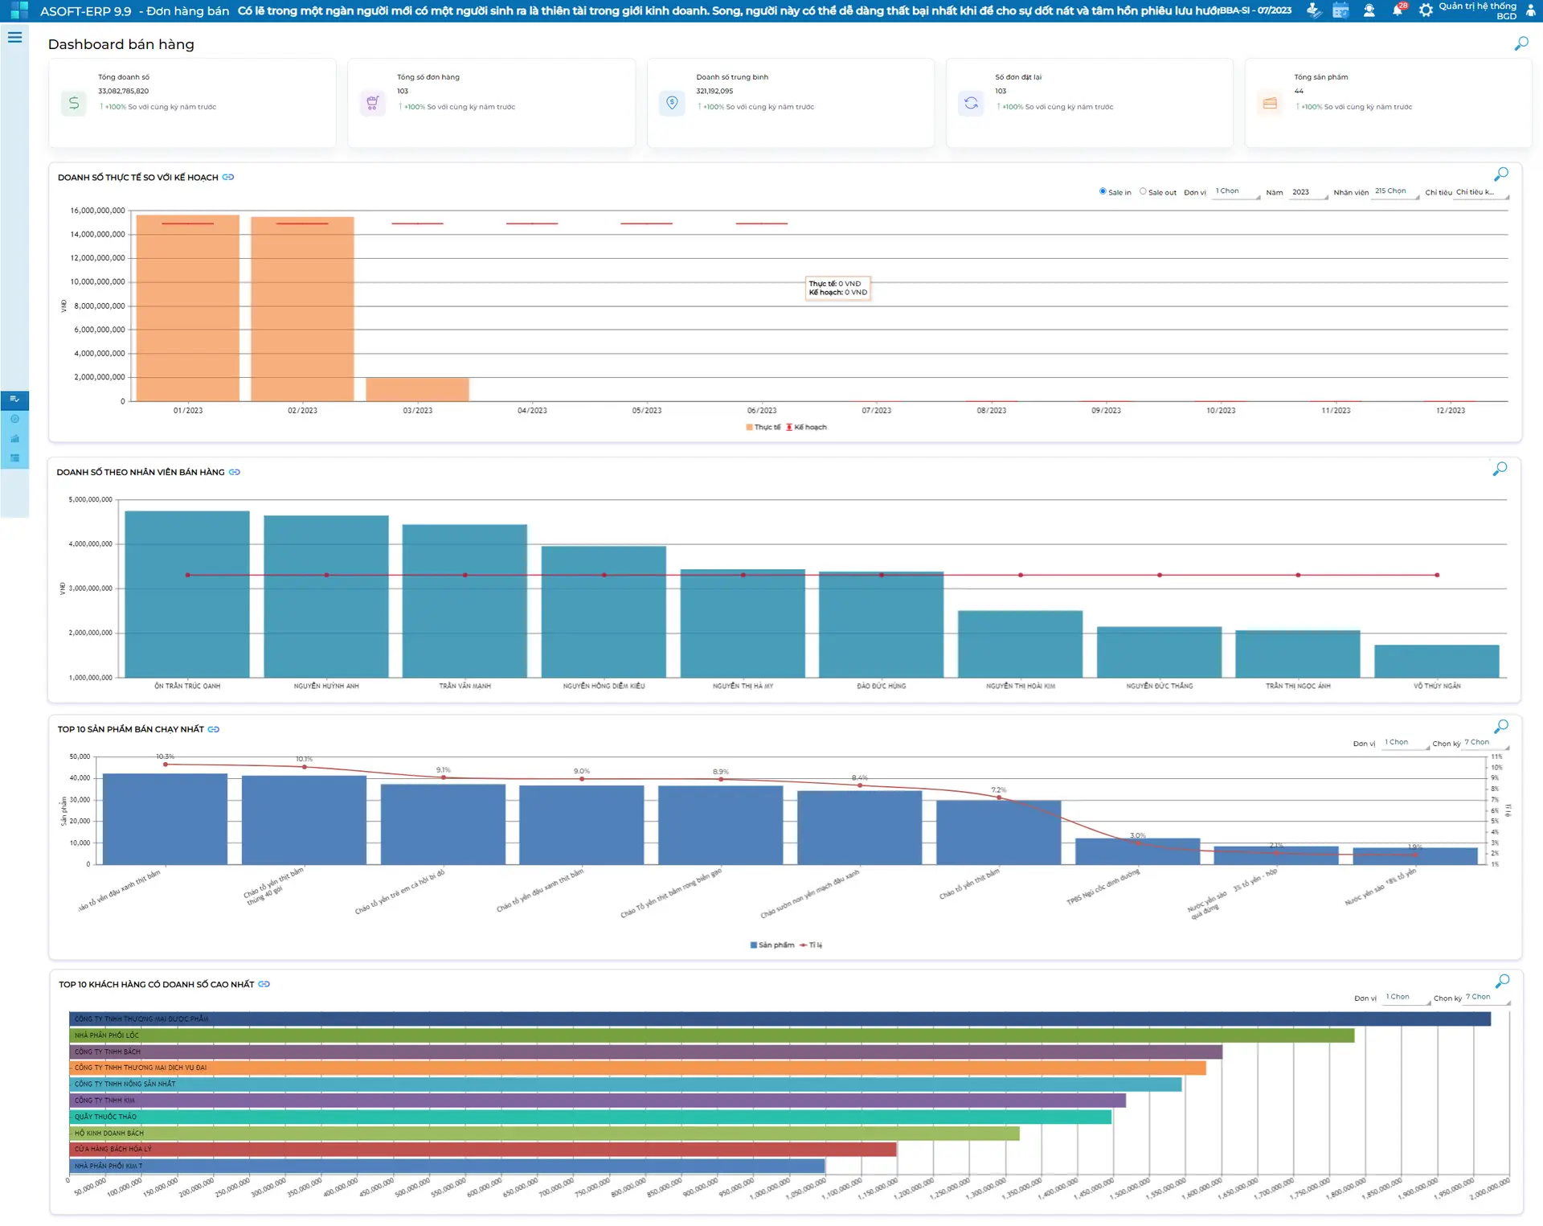Viewport: 1543px width, 1226px height.
Task: Open system settings gear icon
Action: (x=1426, y=10)
